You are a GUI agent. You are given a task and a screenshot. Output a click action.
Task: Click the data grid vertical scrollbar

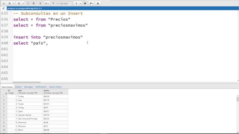(238, 99)
